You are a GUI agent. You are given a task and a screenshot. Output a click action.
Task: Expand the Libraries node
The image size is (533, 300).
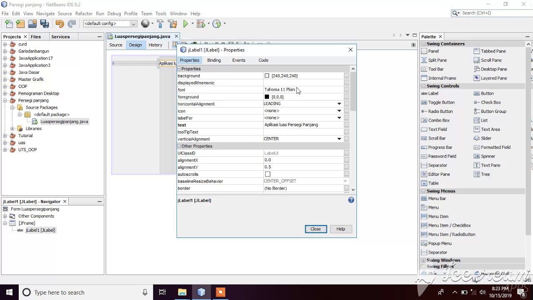12,129
